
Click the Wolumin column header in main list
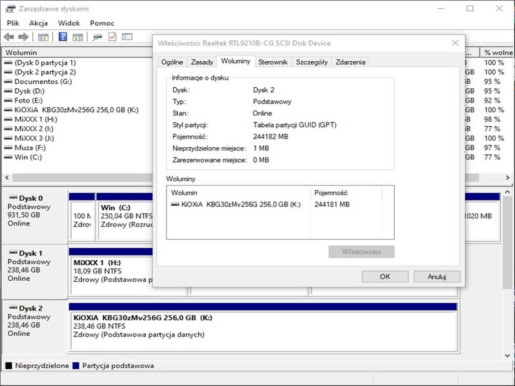77,52
